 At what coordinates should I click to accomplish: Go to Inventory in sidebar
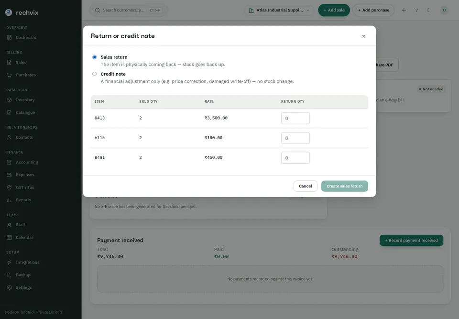[25, 100]
